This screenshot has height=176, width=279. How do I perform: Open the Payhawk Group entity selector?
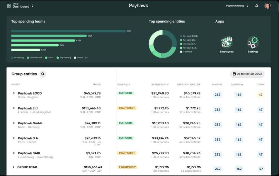[x=237, y=6]
